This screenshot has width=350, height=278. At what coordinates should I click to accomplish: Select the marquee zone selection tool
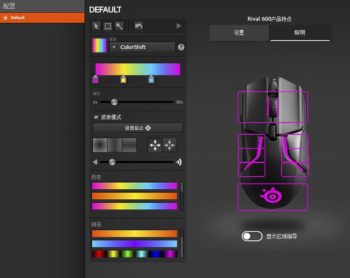point(108,26)
